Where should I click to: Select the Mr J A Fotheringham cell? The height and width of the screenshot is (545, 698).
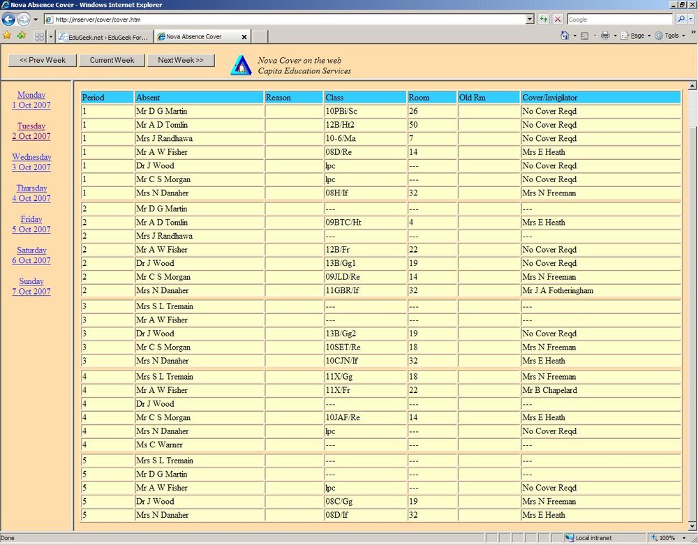click(x=600, y=290)
